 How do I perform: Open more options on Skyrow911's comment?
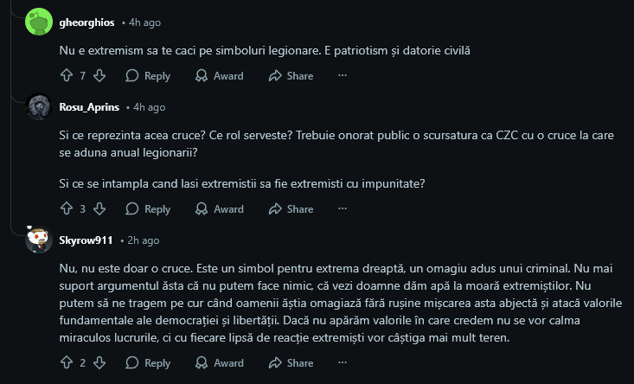point(343,363)
